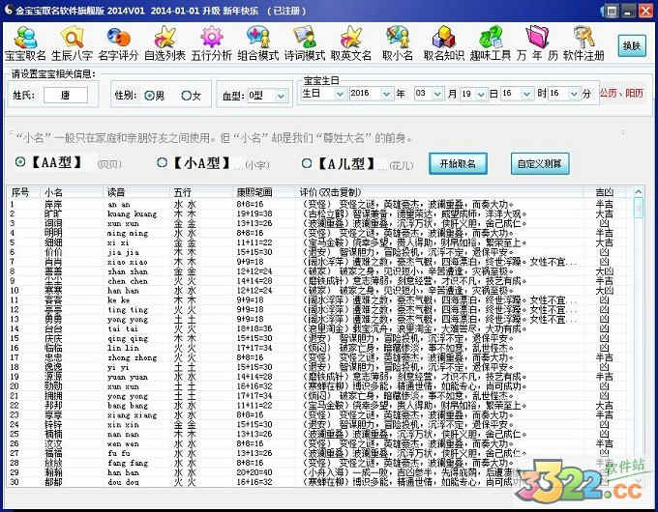Open the 自选列表 star icon
The width and height of the screenshot is (658, 512).
click(x=164, y=43)
